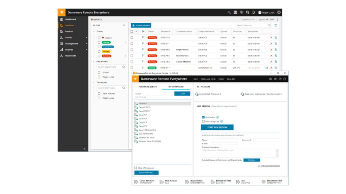Click the Console help icon
This screenshot has height=194, width=346.
coord(280,79)
